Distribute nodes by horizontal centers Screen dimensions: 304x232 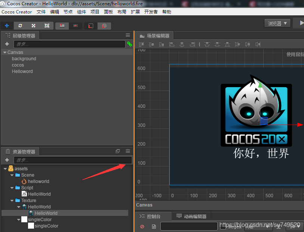[248, 45]
